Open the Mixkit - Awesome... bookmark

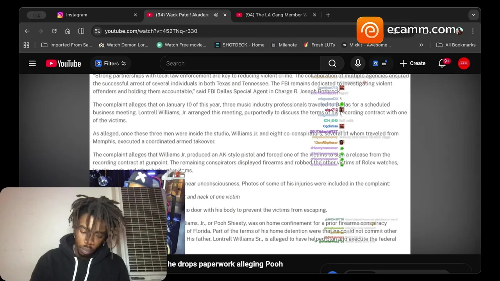point(366,45)
